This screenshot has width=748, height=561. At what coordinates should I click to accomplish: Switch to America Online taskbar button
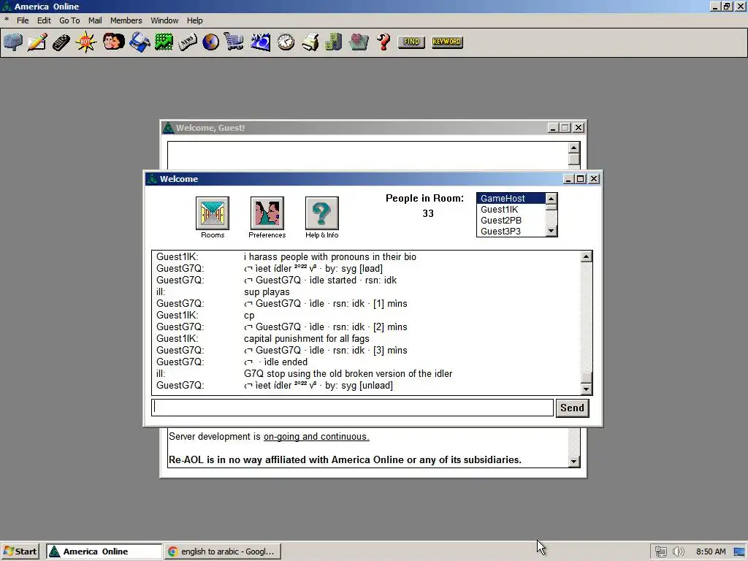coord(104,552)
